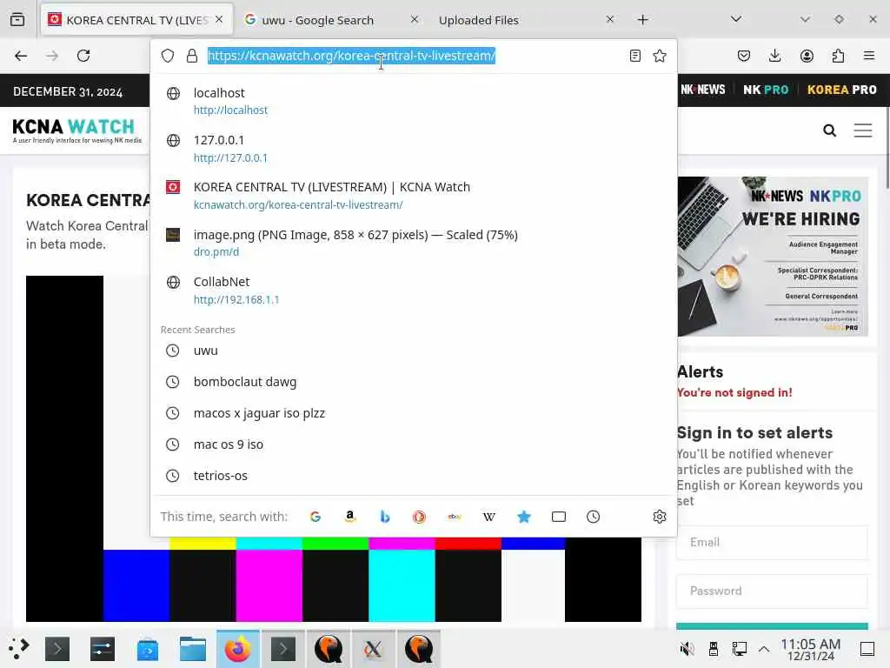The width and height of the screenshot is (890, 668).
Task: Bookmark this page with the star icon
Action: tap(660, 56)
